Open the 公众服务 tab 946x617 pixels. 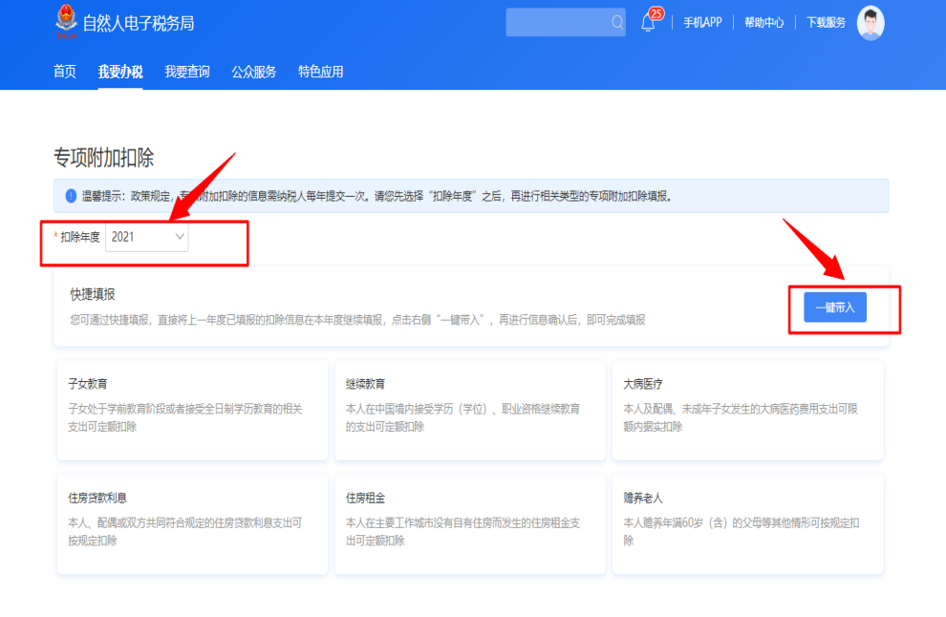pos(253,72)
